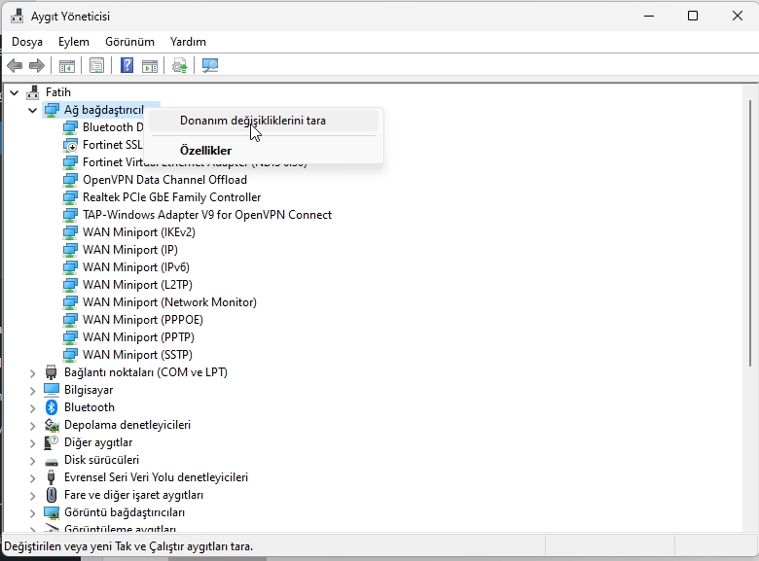This screenshot has width=759, height=561.
Task: Click the Realtek PCIe GbE adapter icon
Action: pos(70,196)
